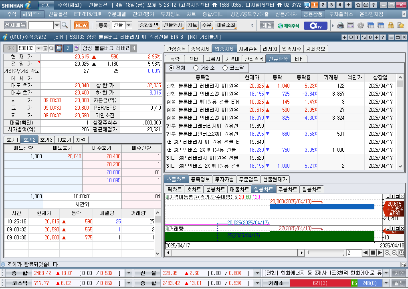The height and width of the screenshot is (289, 408).
Task: Click the chart play forward triangle button
Action: tap(380, 253)
